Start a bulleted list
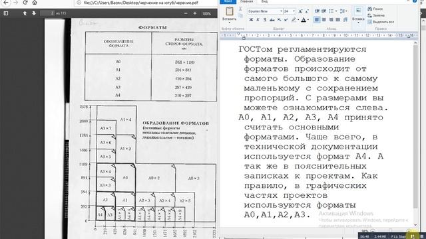 [331, 11]
